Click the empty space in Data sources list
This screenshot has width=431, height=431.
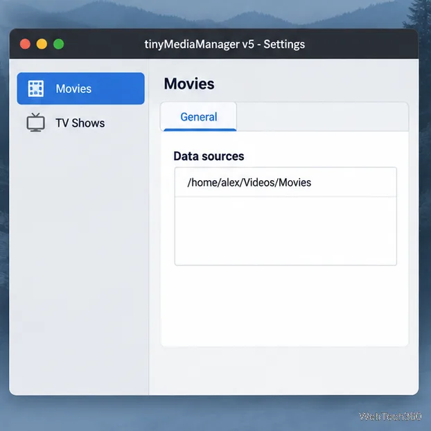coord(285,231)
